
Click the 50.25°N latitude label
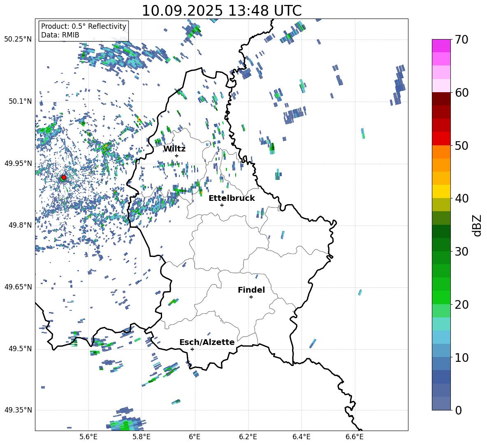18,40
